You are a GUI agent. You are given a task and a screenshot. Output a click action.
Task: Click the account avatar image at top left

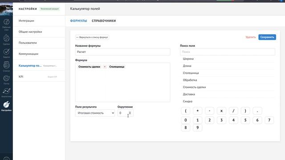pos(6,9)
